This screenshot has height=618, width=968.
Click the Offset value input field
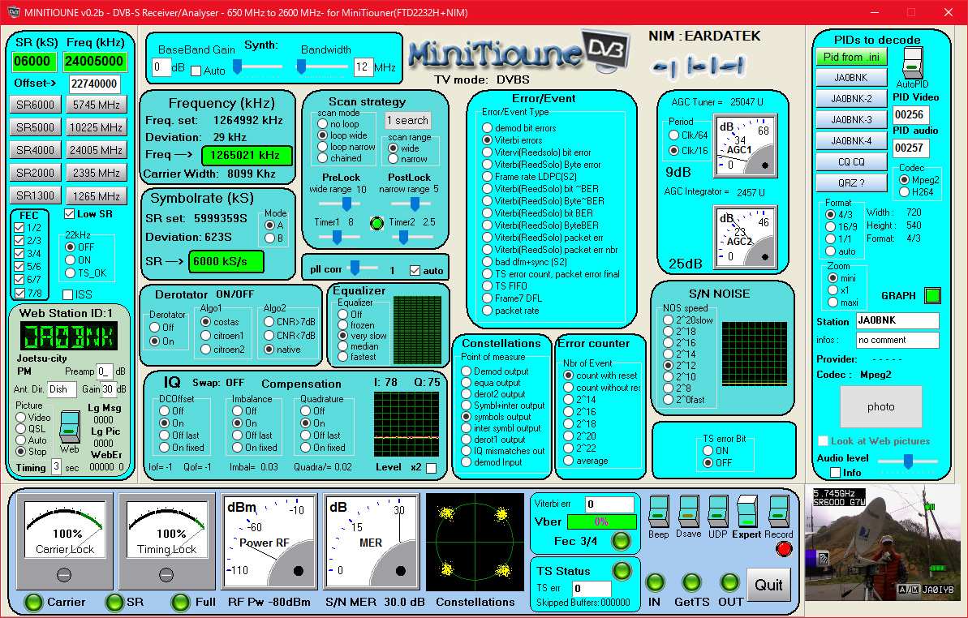coord(94,84)
